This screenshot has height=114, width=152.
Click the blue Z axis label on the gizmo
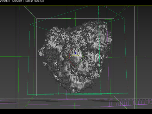[76, 53]
